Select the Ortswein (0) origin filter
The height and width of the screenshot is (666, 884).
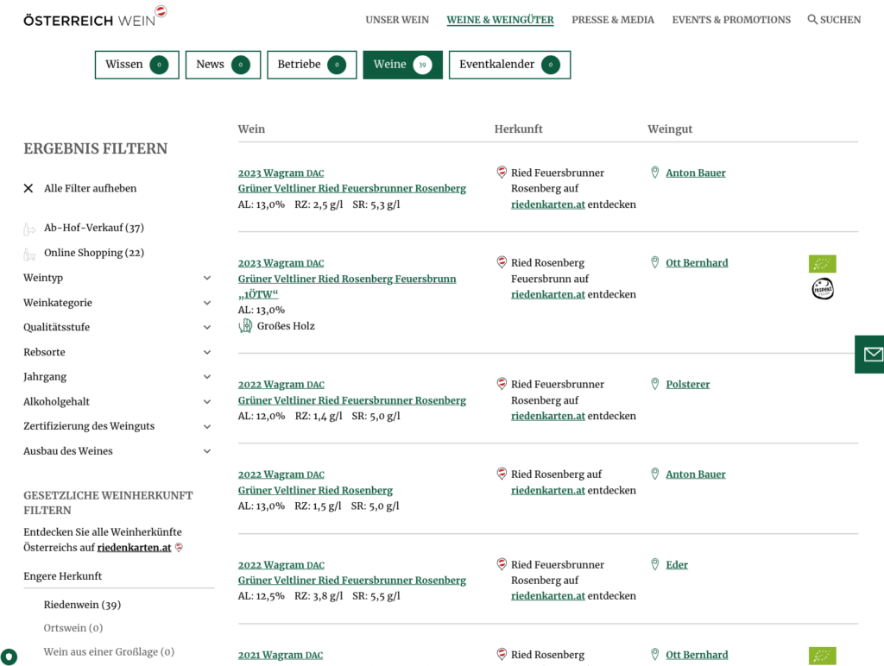(73, 628)
